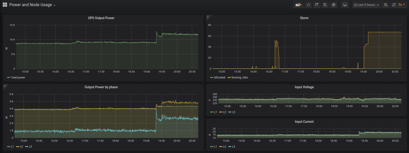This screenshot has width=409, height=153.
Task: Toggle the Running Jobs series in Slurm legend
Action: (x=240, y=77)
